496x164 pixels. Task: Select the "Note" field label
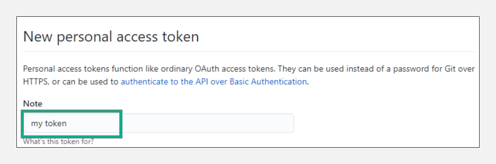click(32, 104)
